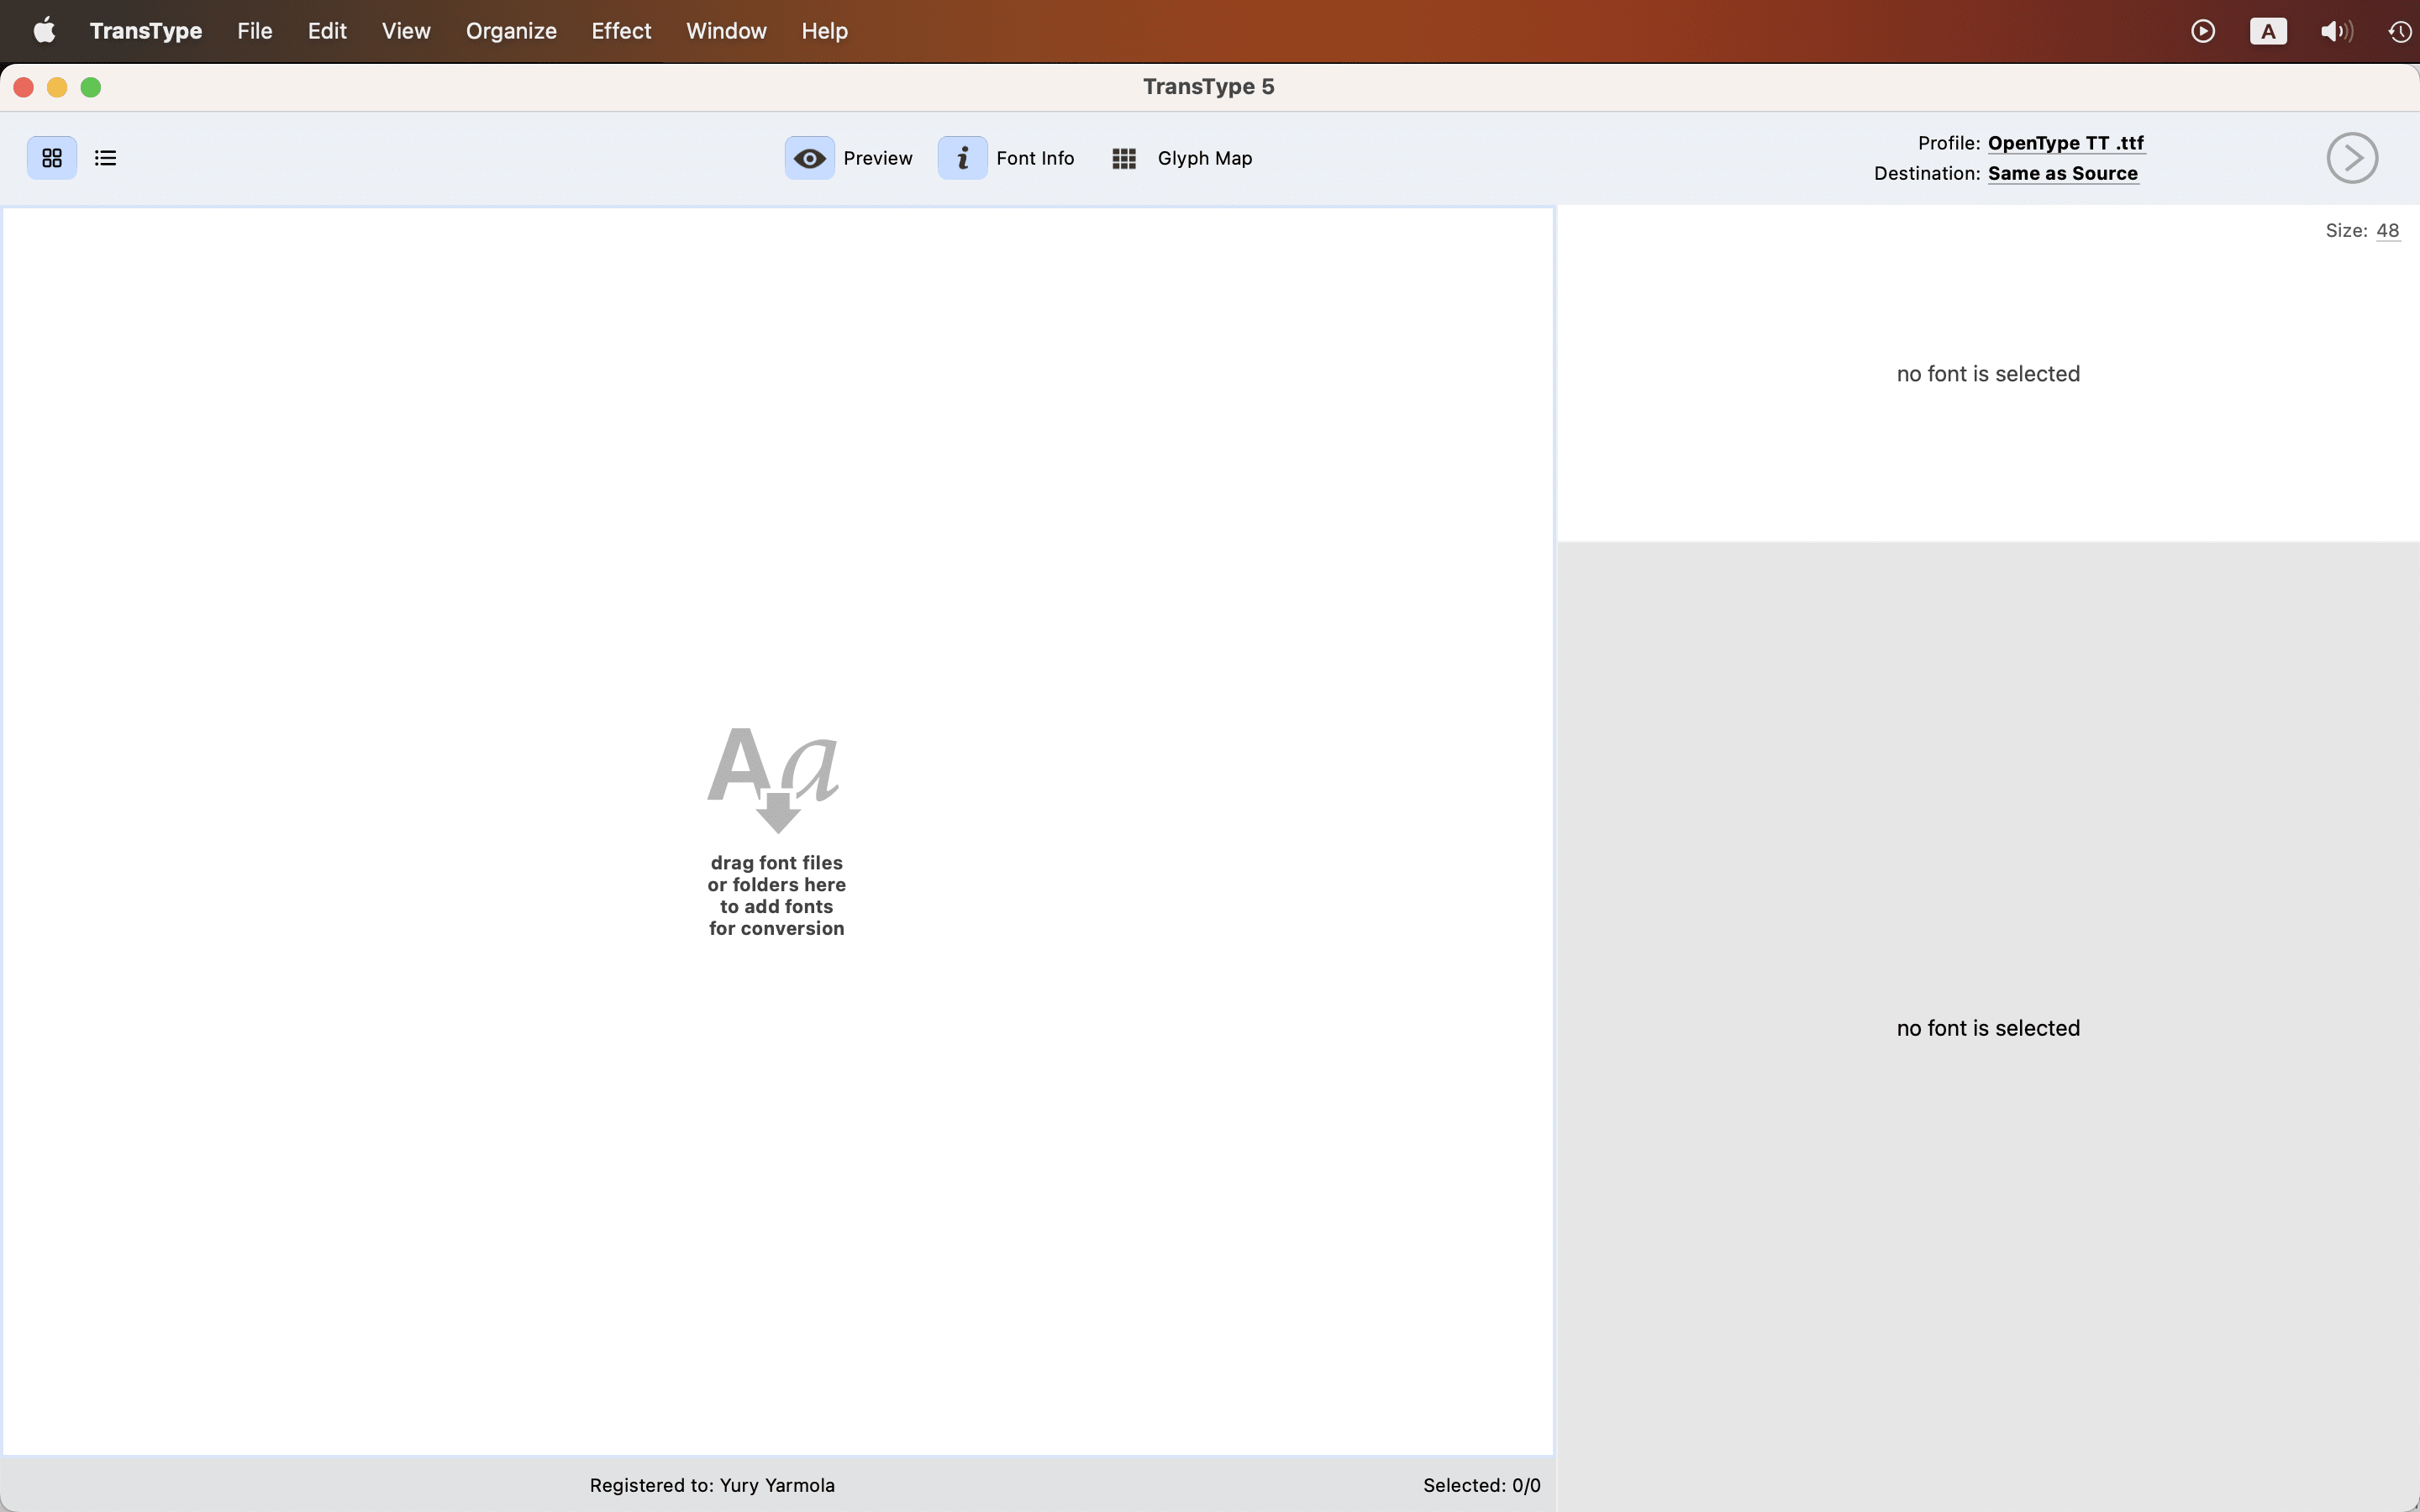Viewport: 2420px width, 1512px height.
Task: Minimize the TransType 5 window
Action: click(x=57, y=87)
